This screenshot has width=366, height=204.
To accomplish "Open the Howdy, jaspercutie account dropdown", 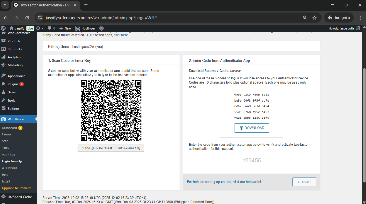I will click(342, 28).
